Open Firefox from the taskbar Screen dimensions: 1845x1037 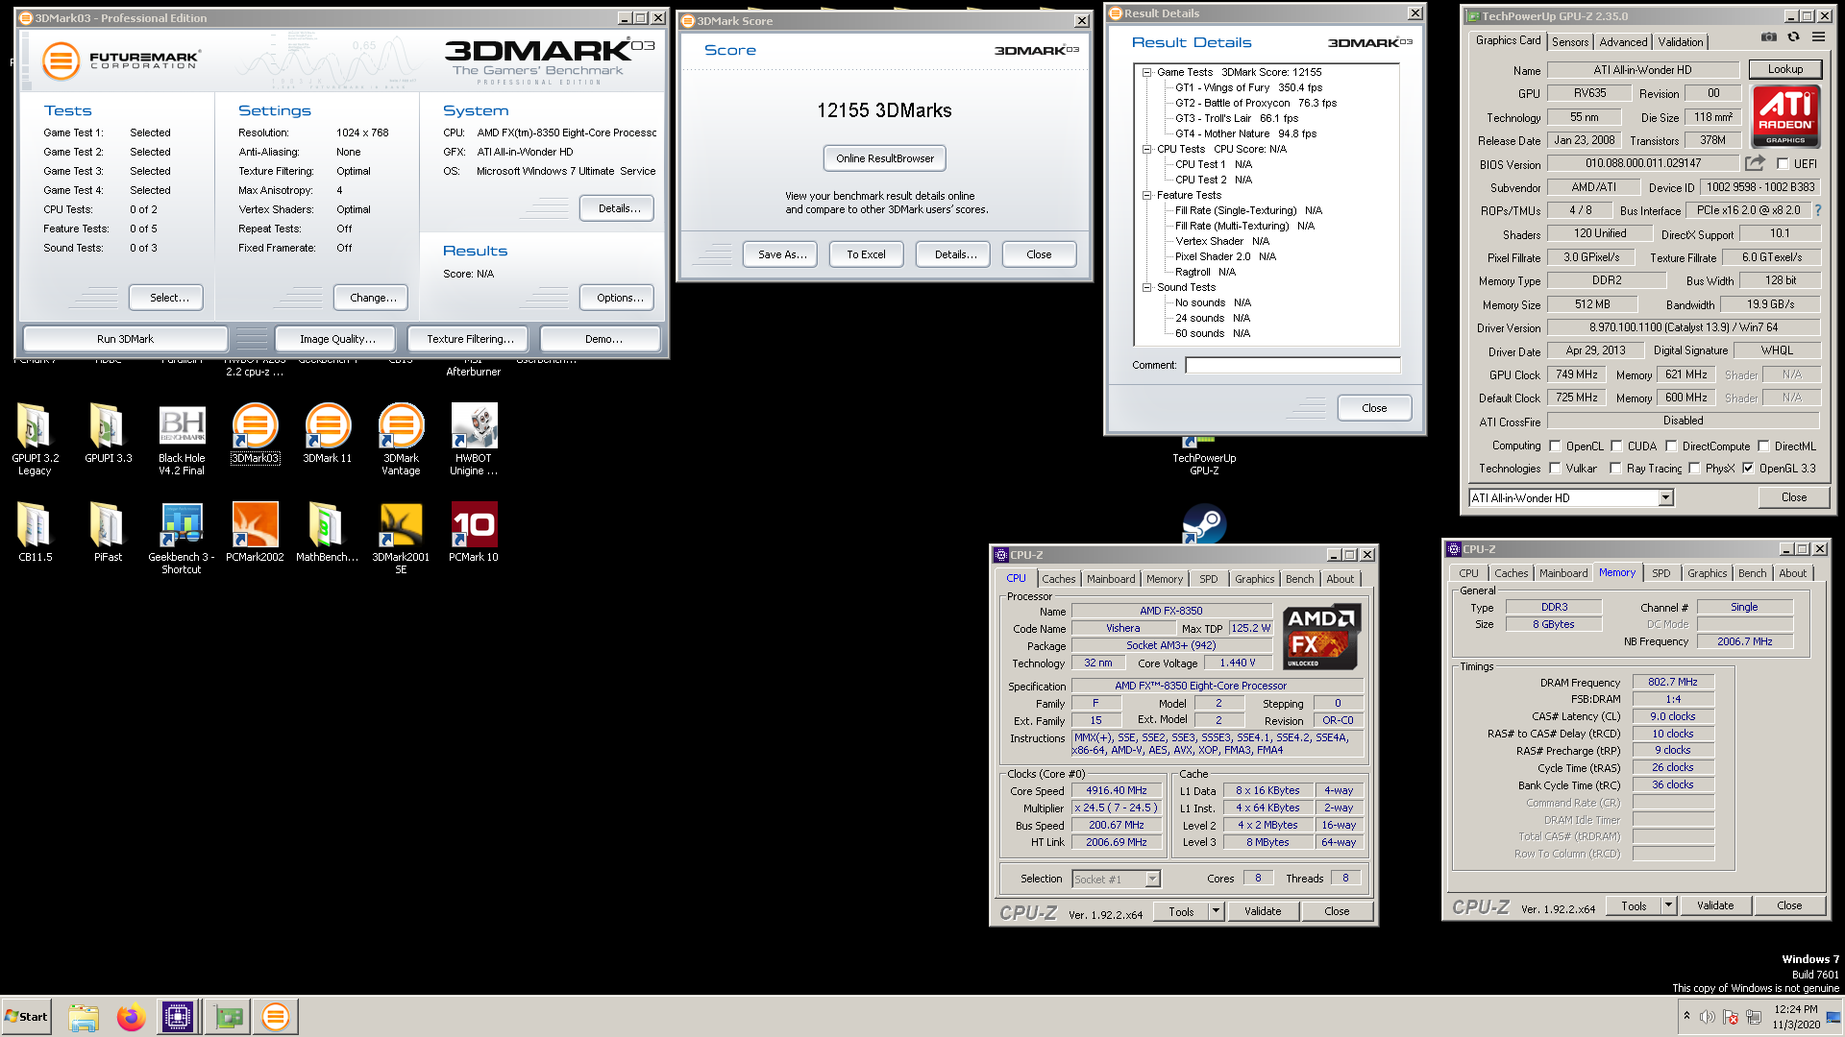click(131, 1017)
